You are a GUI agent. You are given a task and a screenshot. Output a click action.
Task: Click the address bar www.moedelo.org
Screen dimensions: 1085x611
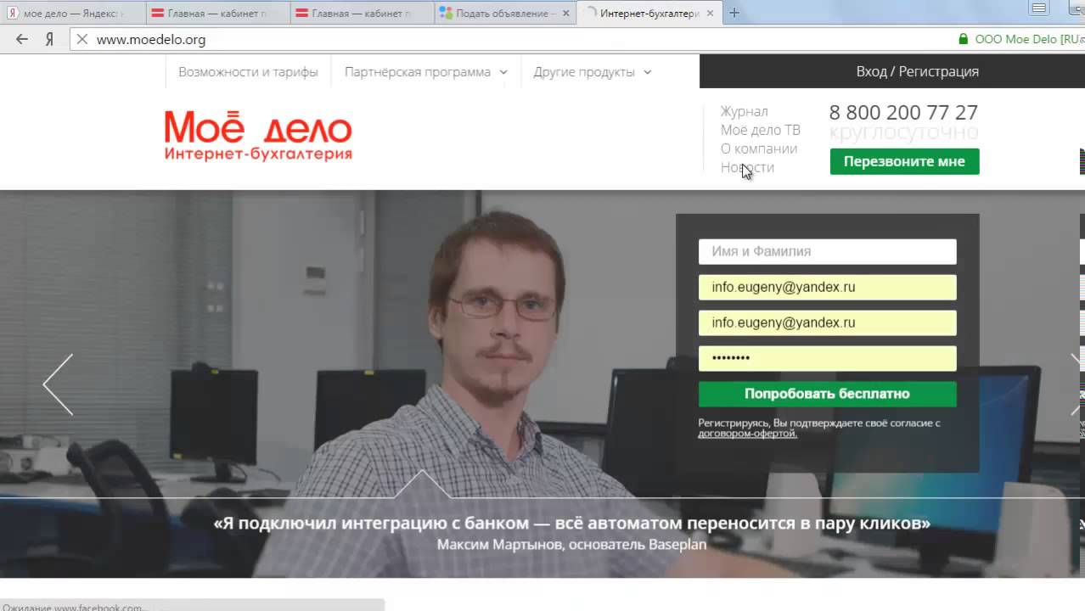click(509, 39)
